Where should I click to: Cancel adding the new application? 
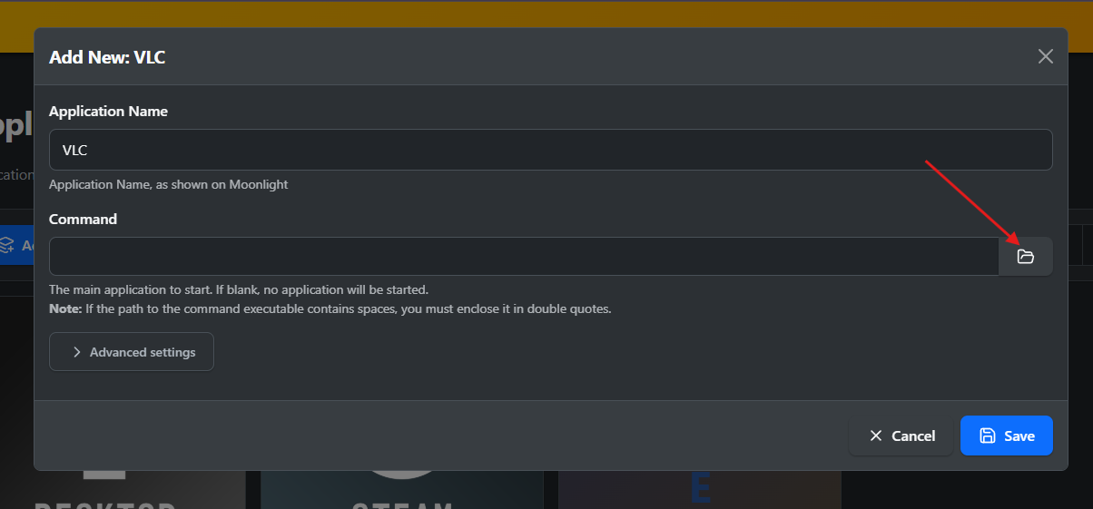click(x=901, y=436)
